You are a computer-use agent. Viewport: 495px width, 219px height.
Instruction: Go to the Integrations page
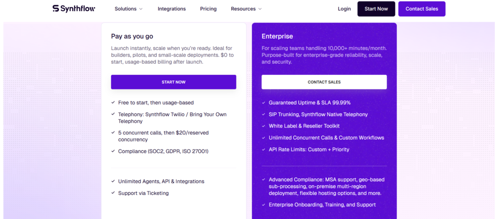(x=172, y=9)
